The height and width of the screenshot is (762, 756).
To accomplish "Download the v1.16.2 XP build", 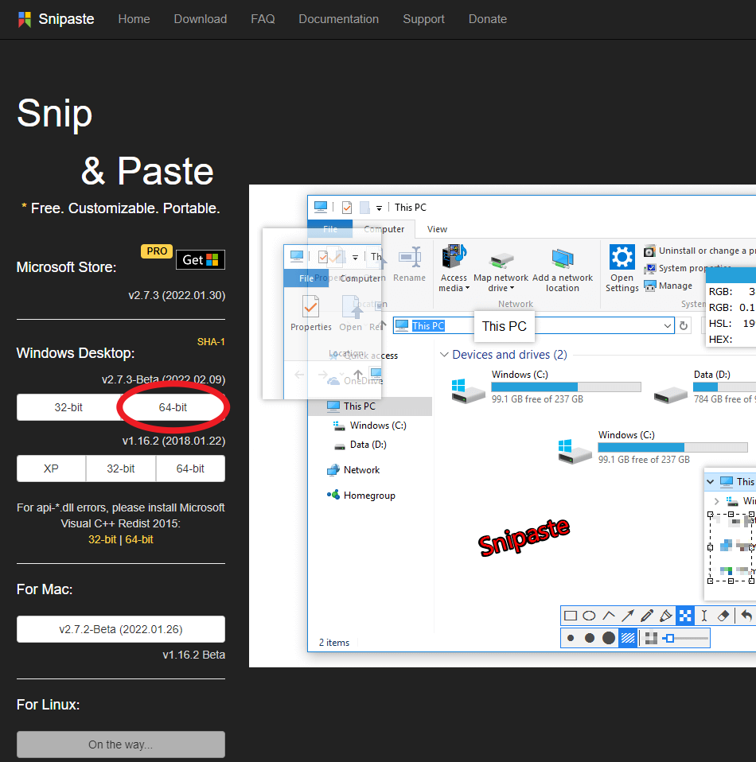I will point(51,468).
